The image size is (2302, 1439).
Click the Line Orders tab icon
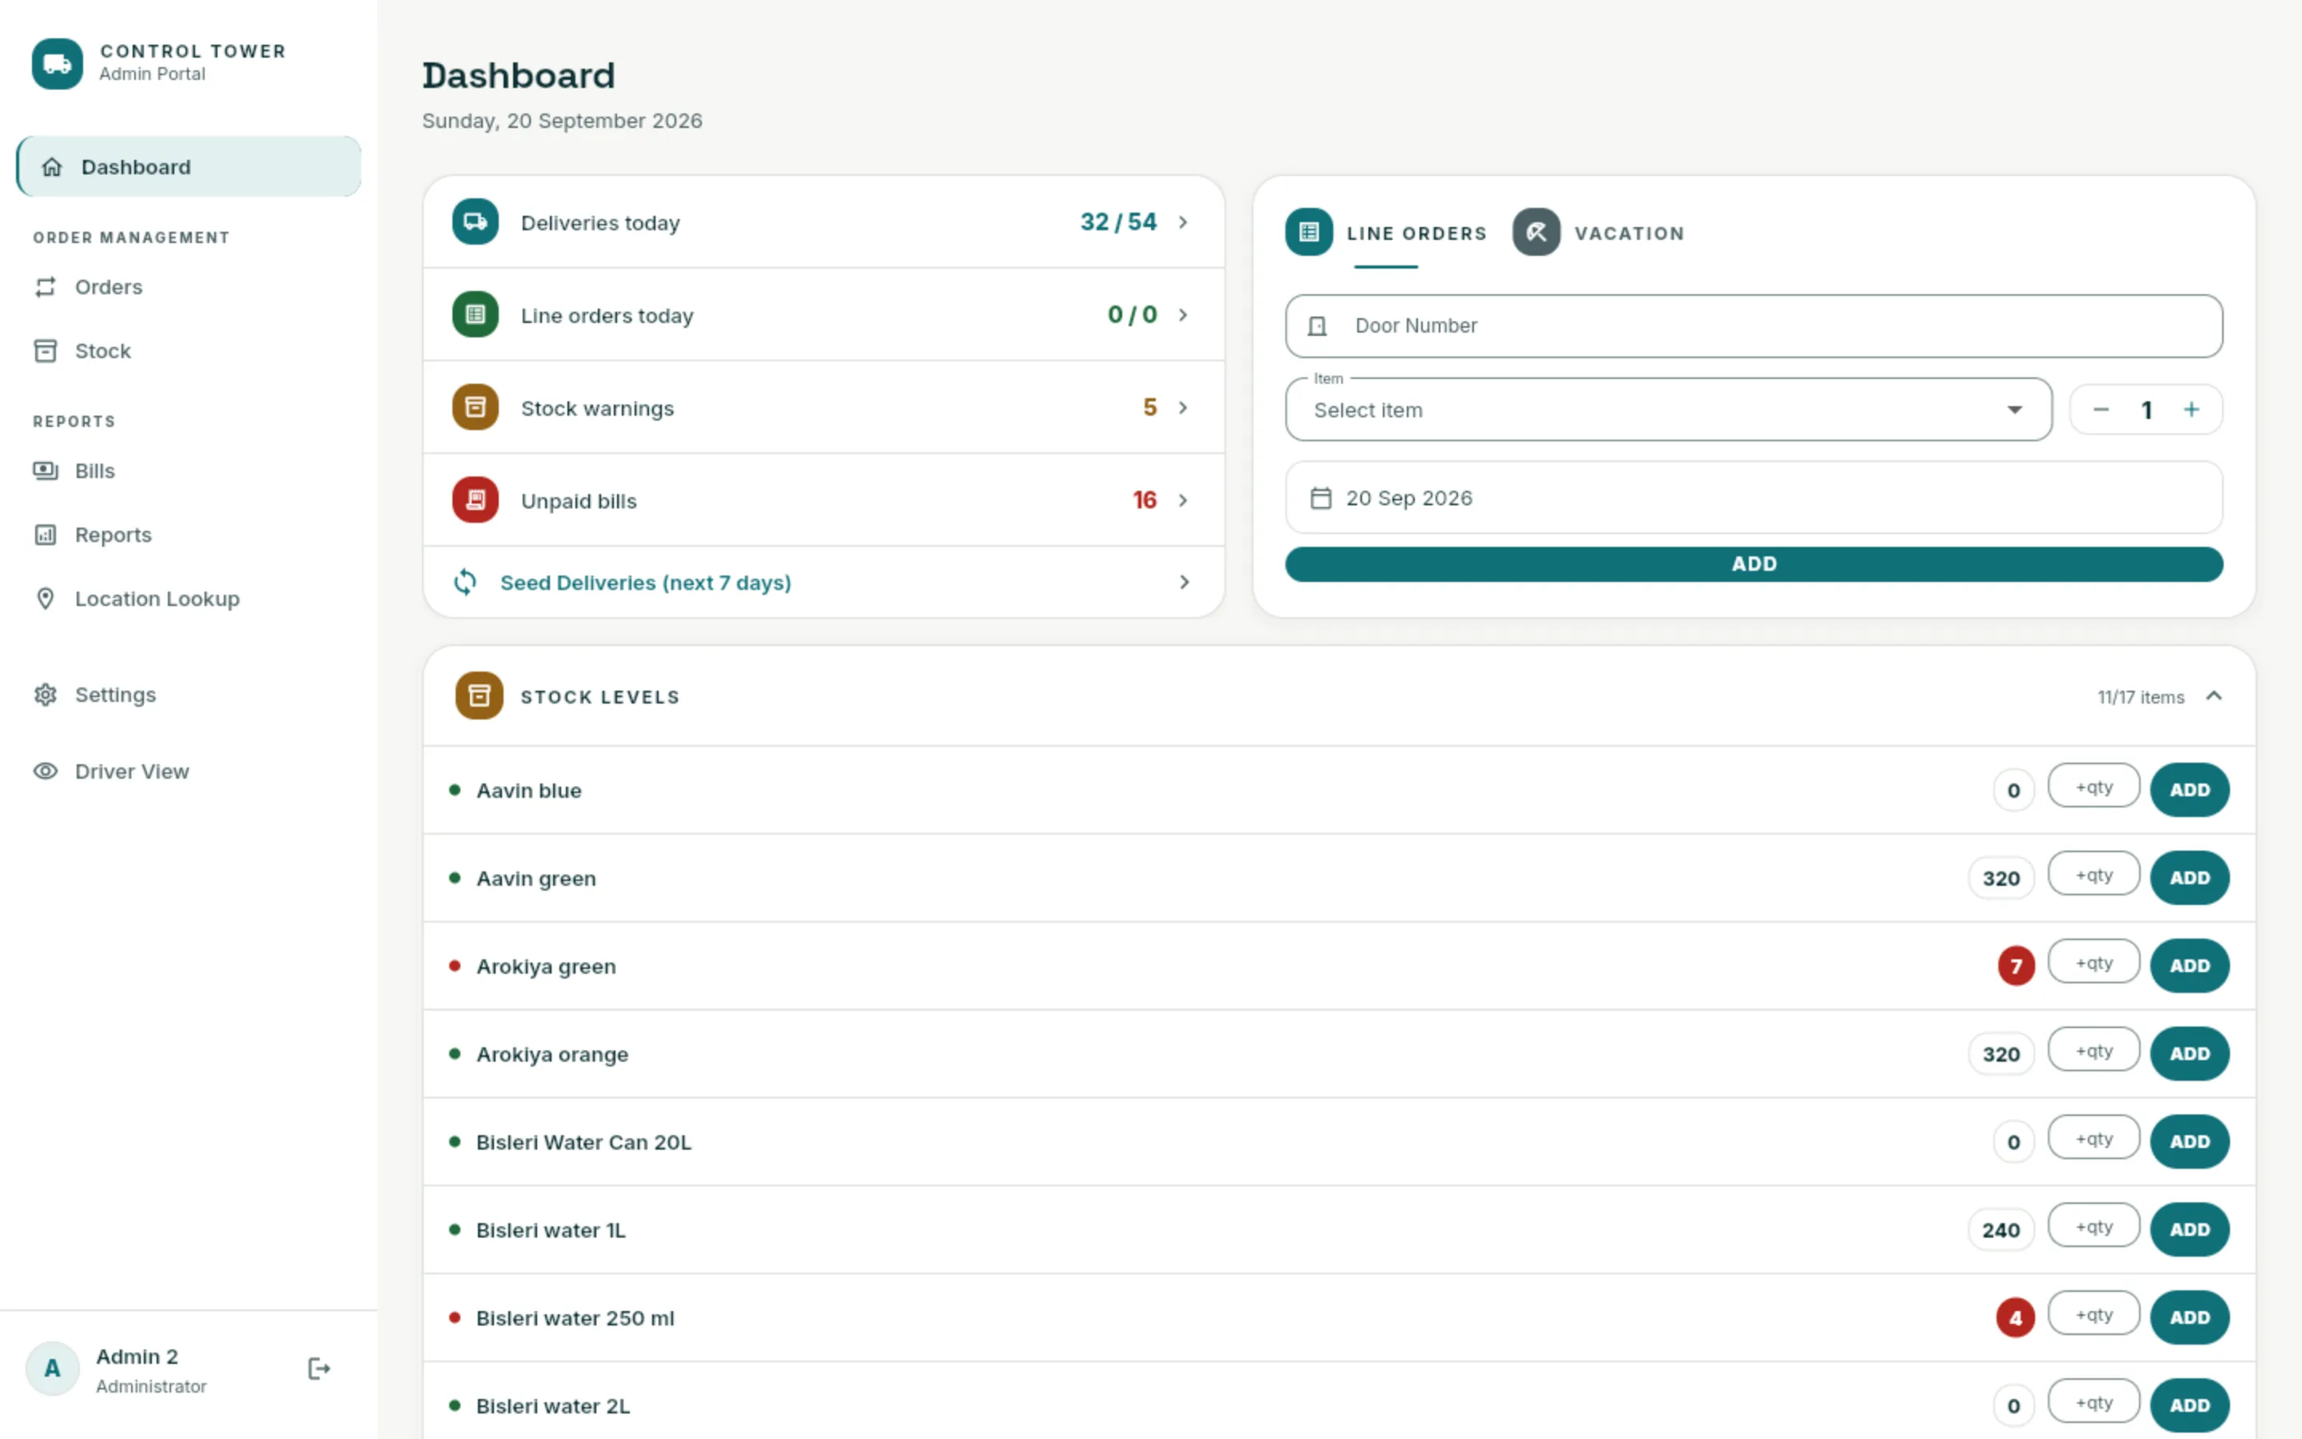pyautogui.click(x=1309, y=232)
